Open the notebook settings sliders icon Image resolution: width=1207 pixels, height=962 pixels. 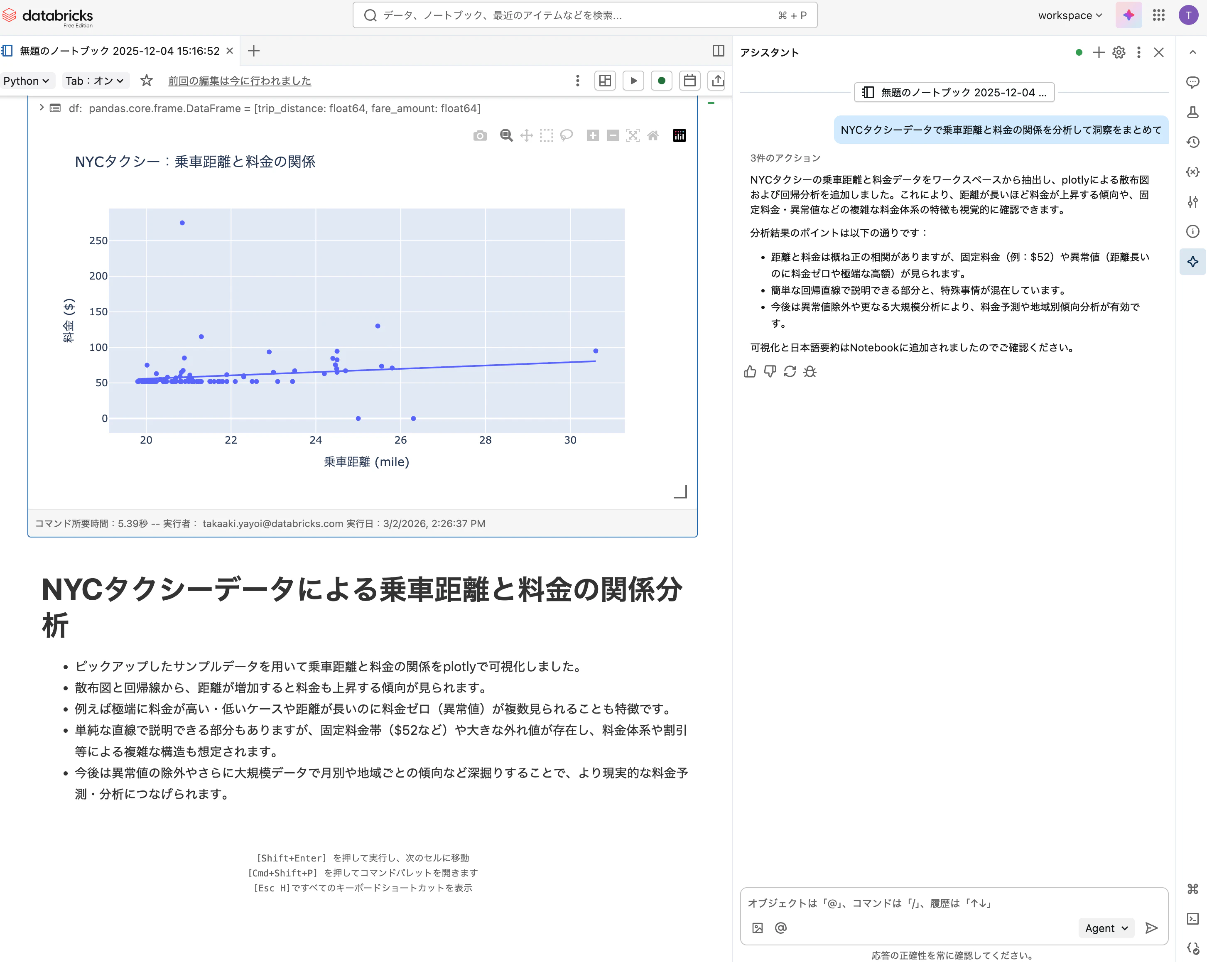click(1192, 201)
